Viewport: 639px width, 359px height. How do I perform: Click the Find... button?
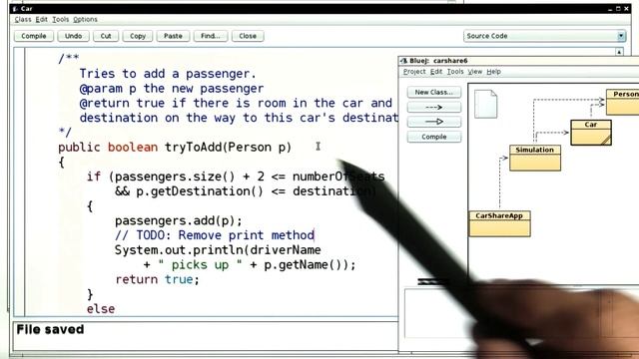tap(211, 36)
